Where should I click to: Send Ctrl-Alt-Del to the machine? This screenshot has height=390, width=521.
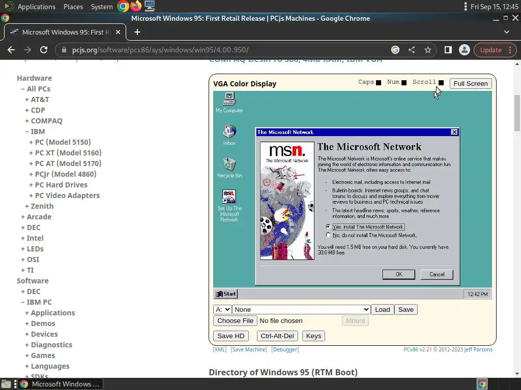tap(277, 336)
